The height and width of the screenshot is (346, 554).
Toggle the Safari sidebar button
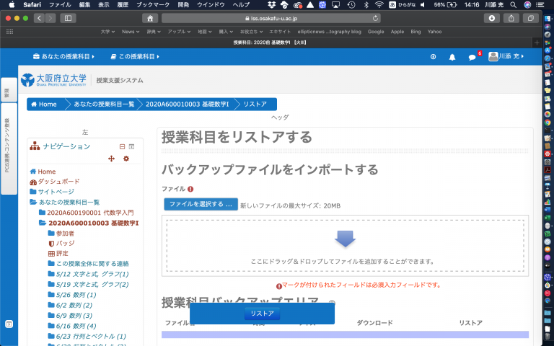click(69, 18)
